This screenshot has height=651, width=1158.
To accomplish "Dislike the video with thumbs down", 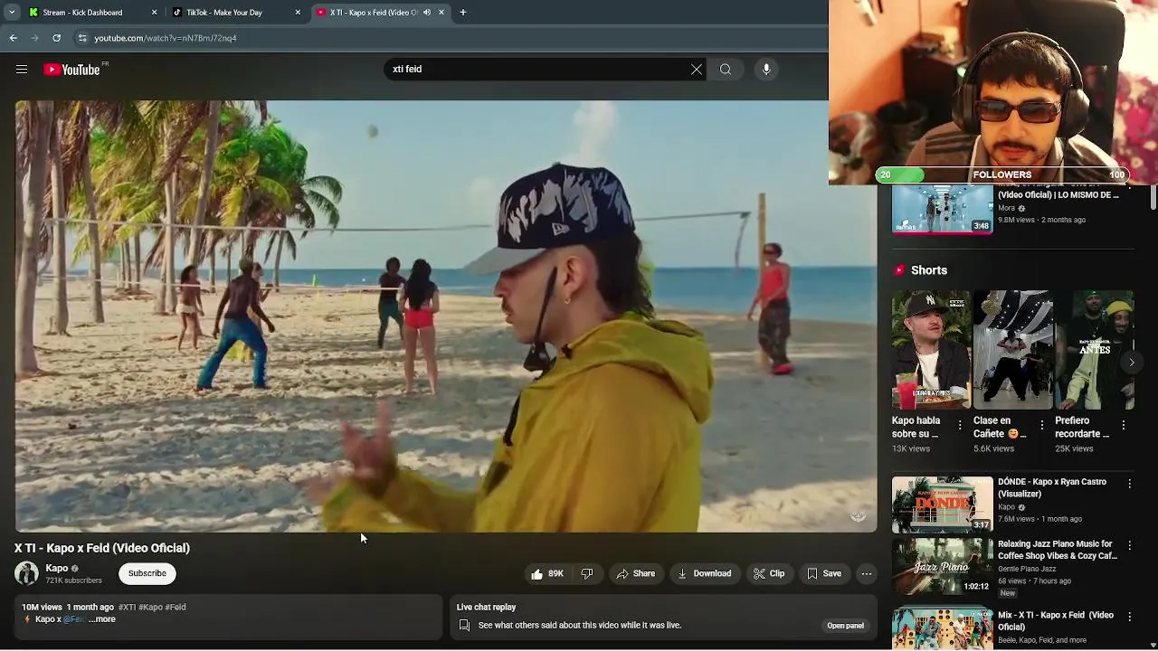I will click(586, 573).
